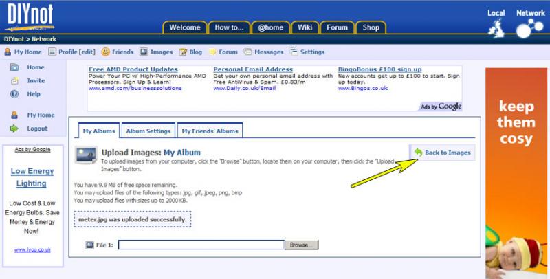The image size is (550, 279).
Task: Click the Blog pencil icon
Action: [184, 52]
